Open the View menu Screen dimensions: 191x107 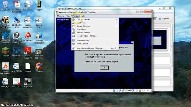click(68, 16)
